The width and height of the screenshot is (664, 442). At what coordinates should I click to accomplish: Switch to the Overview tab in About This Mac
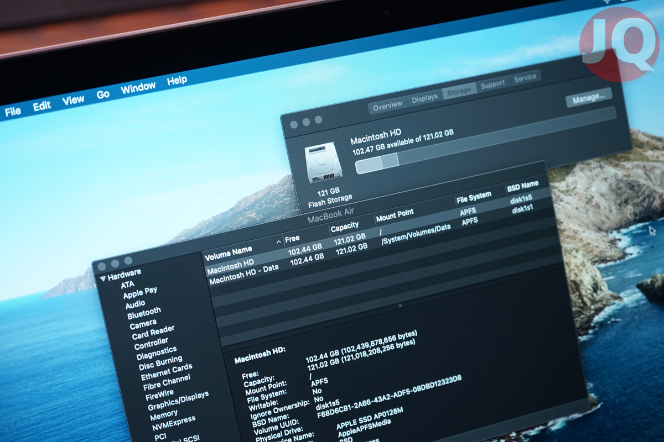(387, 107)
